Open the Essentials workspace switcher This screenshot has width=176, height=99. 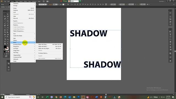click(x=162, y=1)
